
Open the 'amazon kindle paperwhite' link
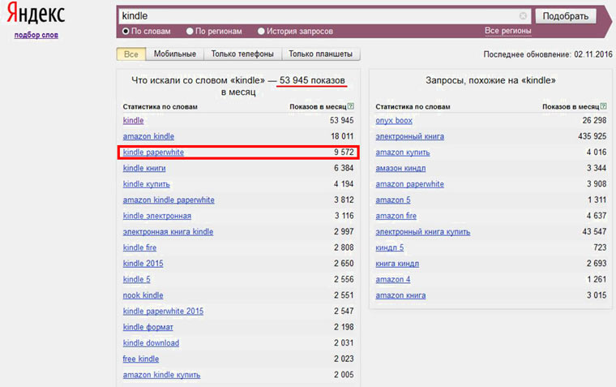(x=169, y=200)
